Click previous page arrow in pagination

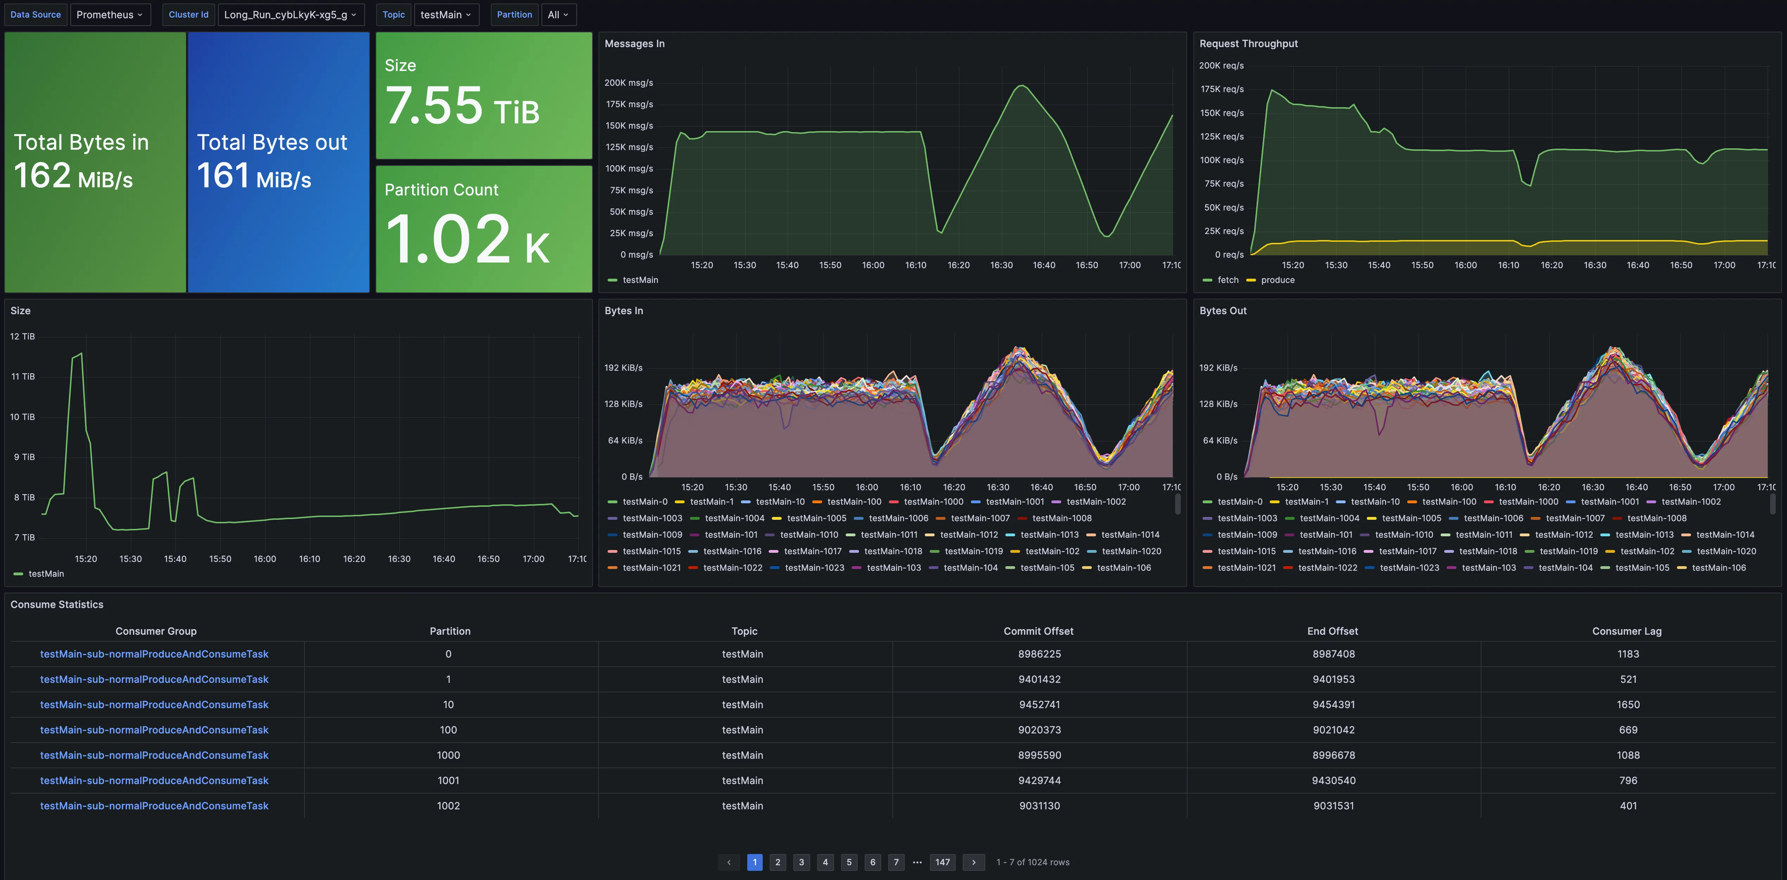[728, 862]
